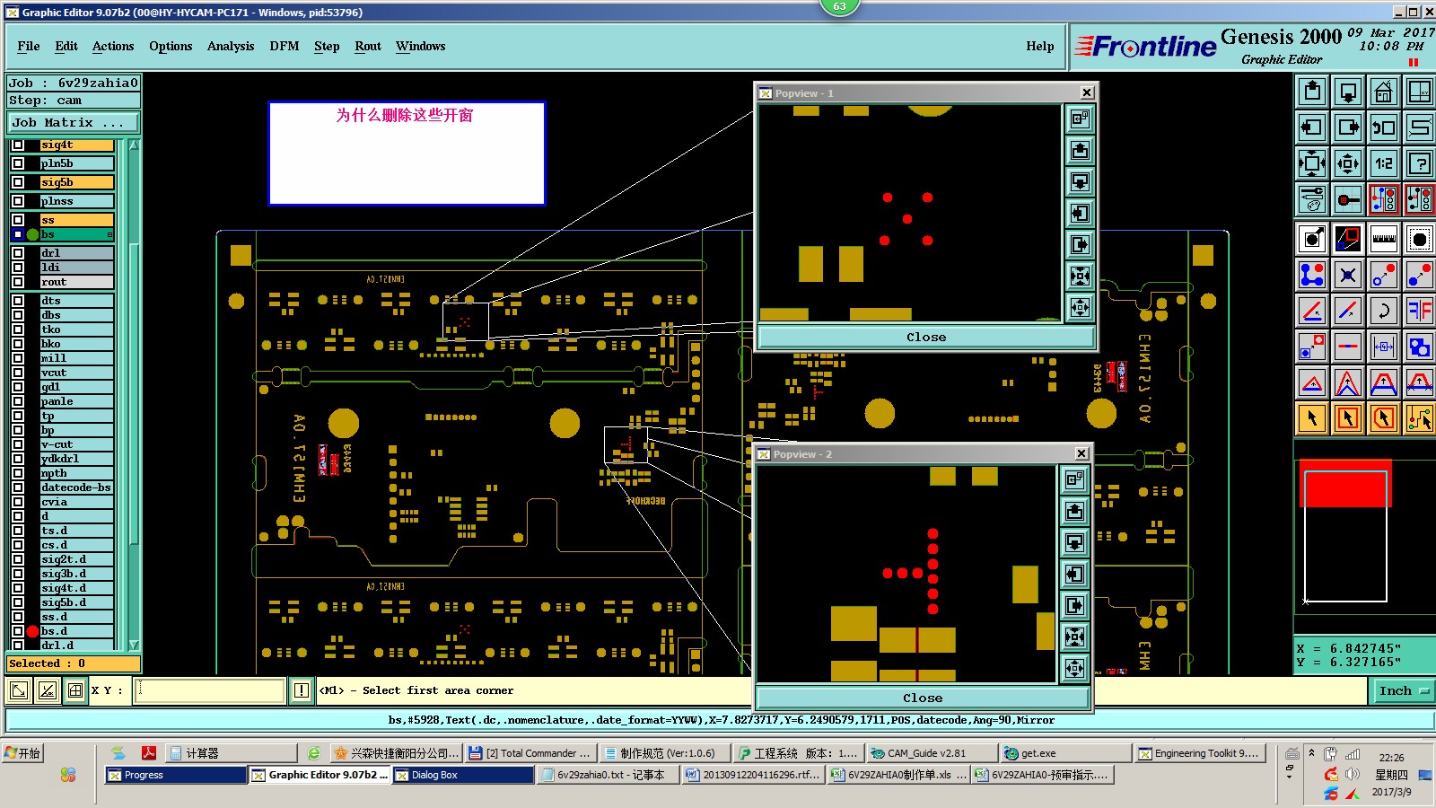The height and width of the screenshot is (808, 1436).
Task: Click the question mark help icon
Action: (x=1419, y=163)
